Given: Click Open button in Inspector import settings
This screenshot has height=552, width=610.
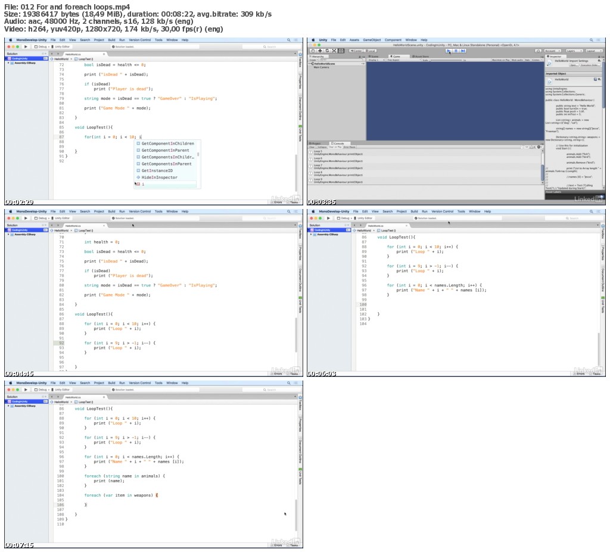Looking at the screenshot, I should [x=574, y=65].
